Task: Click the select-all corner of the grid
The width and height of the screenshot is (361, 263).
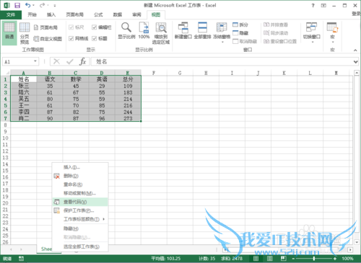Action: click(6, 73)
